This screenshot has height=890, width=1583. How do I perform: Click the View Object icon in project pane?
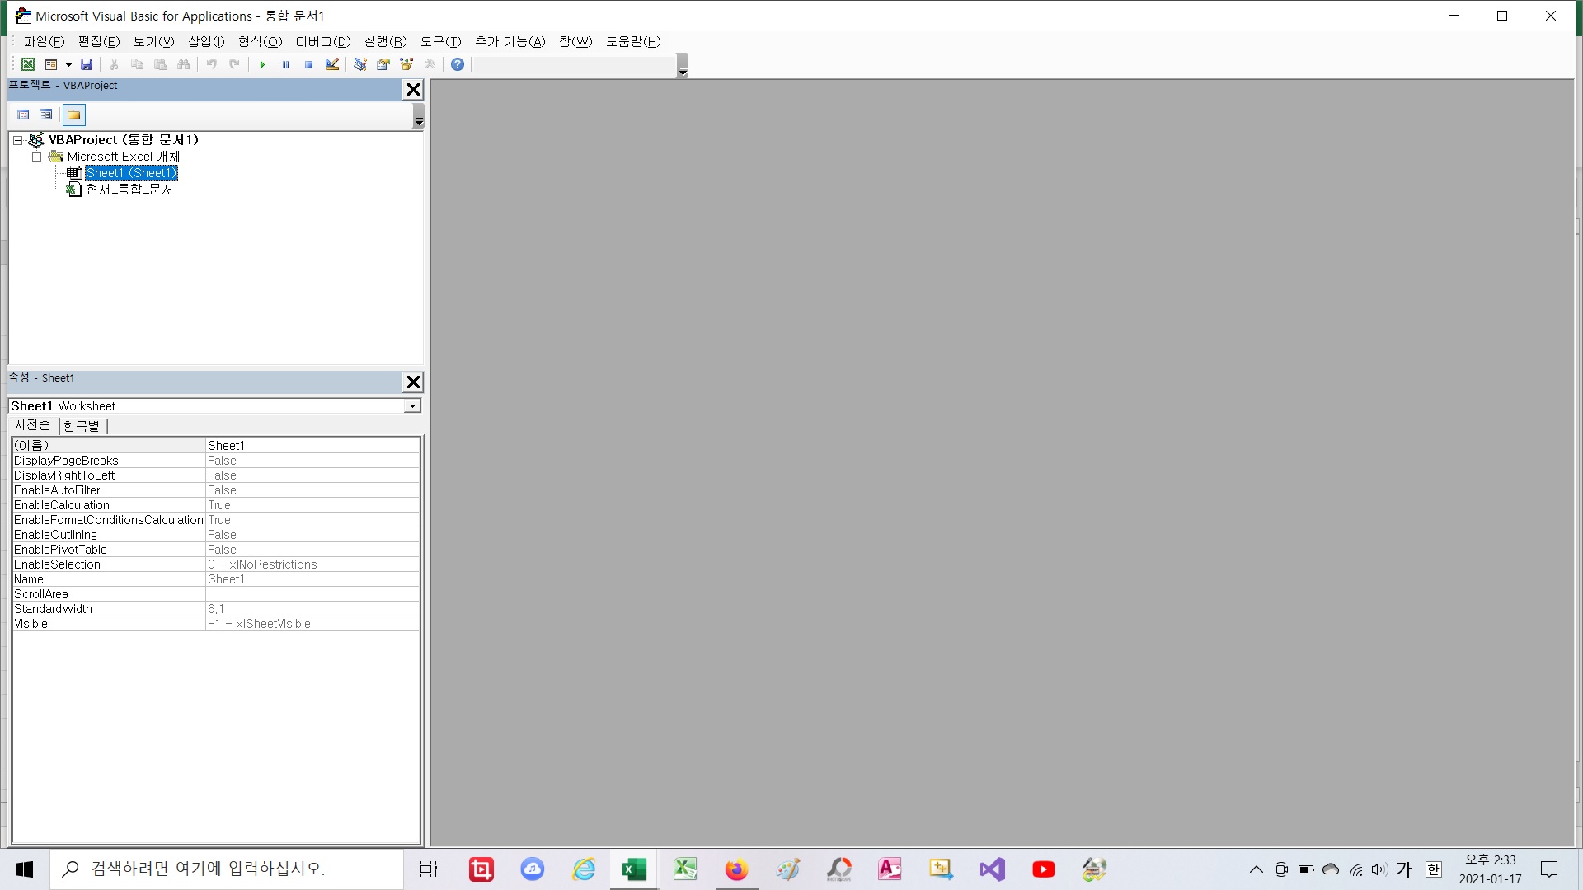point(46,115)
